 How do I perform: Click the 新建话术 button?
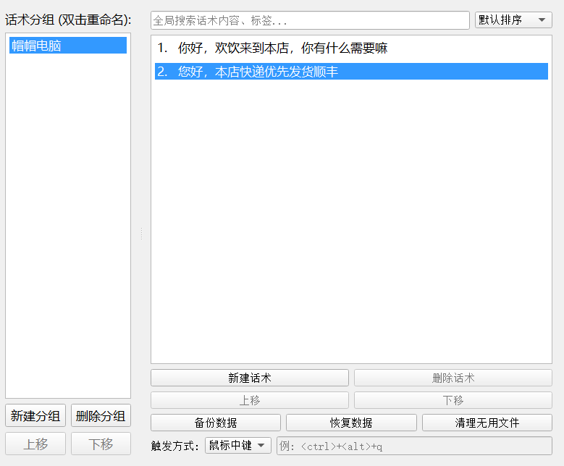click(249, 378)
